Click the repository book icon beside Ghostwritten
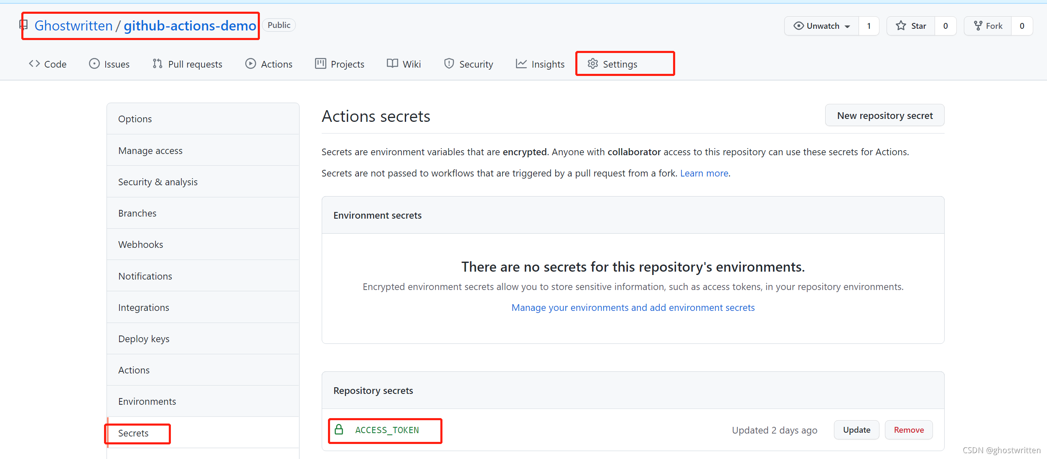Image resolution: width=1047 pixels, height=459 pixels. pyautogui.click(x=24, y=25)
